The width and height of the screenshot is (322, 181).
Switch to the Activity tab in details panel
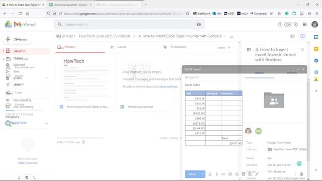[292, 73]
